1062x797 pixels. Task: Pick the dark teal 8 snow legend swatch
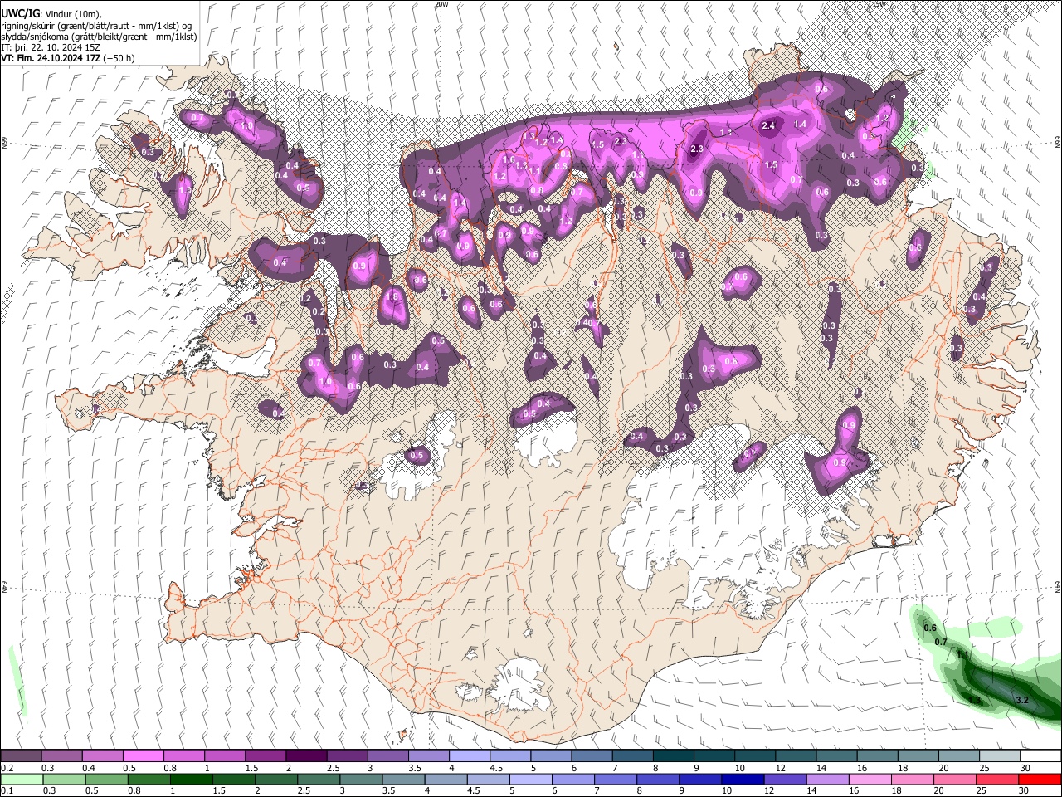click(674, 756)
